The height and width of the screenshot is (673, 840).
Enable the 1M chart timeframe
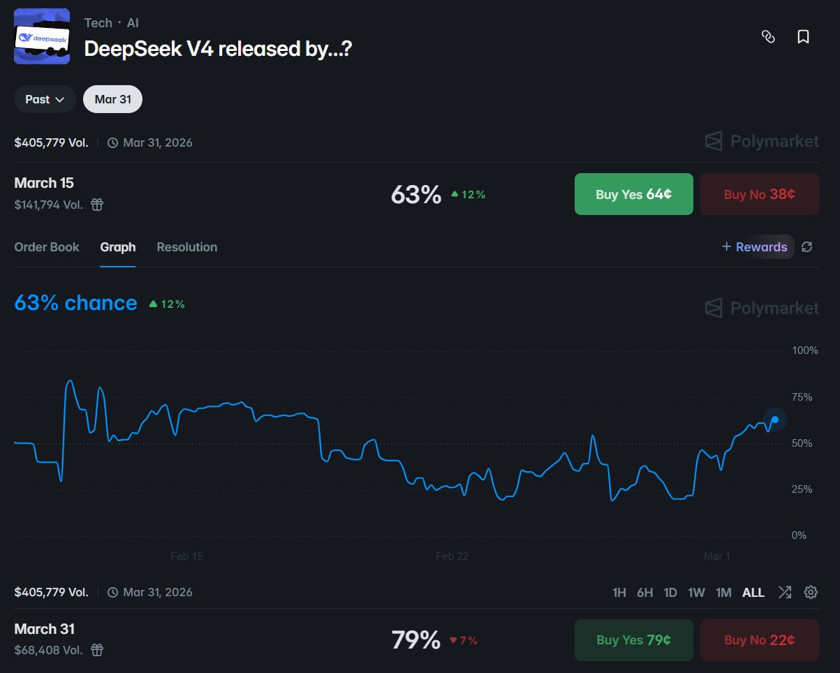coord(723,592)
